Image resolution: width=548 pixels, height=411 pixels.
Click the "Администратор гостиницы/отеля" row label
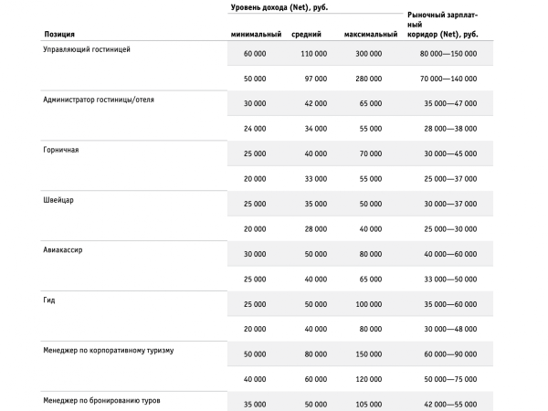pyautogui.click(x=99, y=99)
